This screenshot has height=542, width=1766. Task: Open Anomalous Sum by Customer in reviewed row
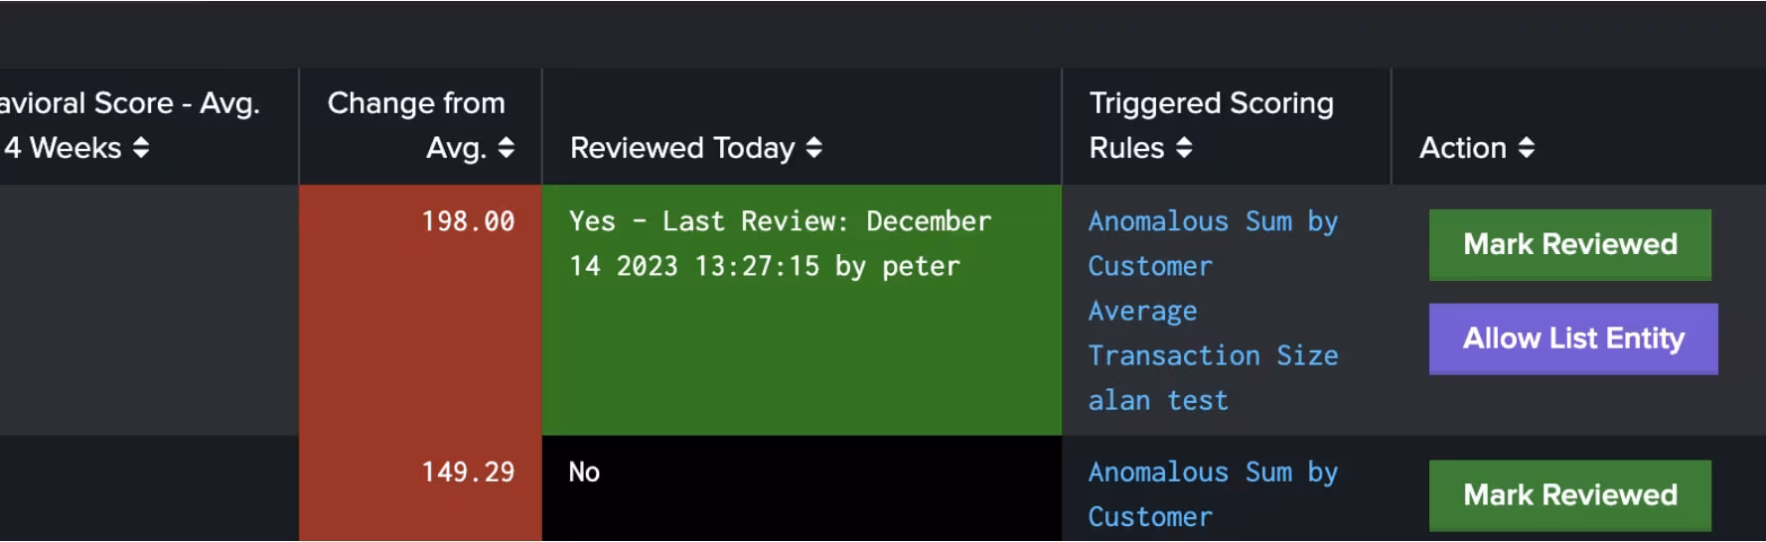[1212, 243]
